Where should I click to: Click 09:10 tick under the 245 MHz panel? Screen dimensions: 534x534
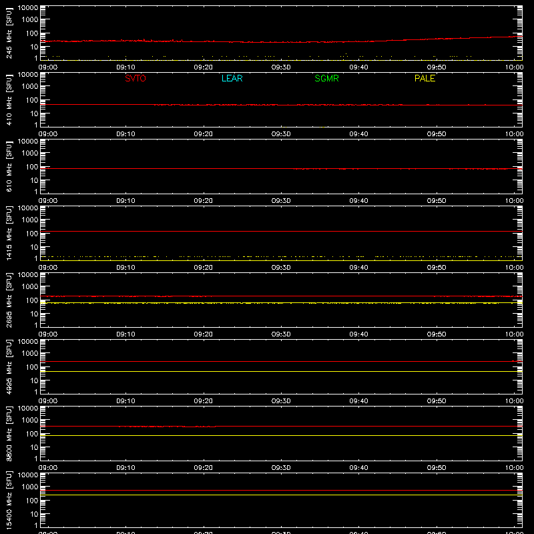pos(125,67)
